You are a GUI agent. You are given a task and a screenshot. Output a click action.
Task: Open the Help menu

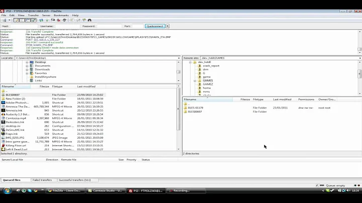[75, 15]
